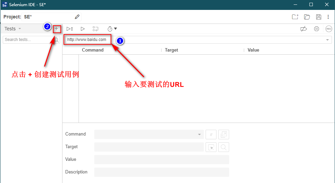This screenshot has width=335, height=183.
Task: Open an existing project folder icon
Action: 307,17
